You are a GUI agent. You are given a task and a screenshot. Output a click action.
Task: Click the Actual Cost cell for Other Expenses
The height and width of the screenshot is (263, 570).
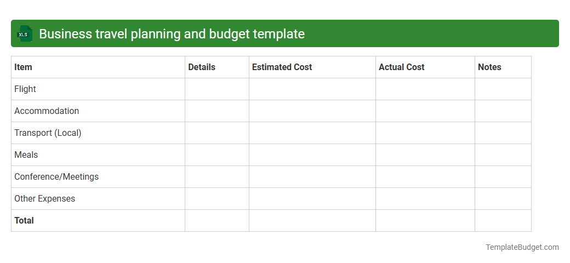pyautogui.click(x=425, y=199)
